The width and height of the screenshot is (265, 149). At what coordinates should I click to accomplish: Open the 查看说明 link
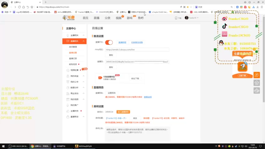click(148, 97)
